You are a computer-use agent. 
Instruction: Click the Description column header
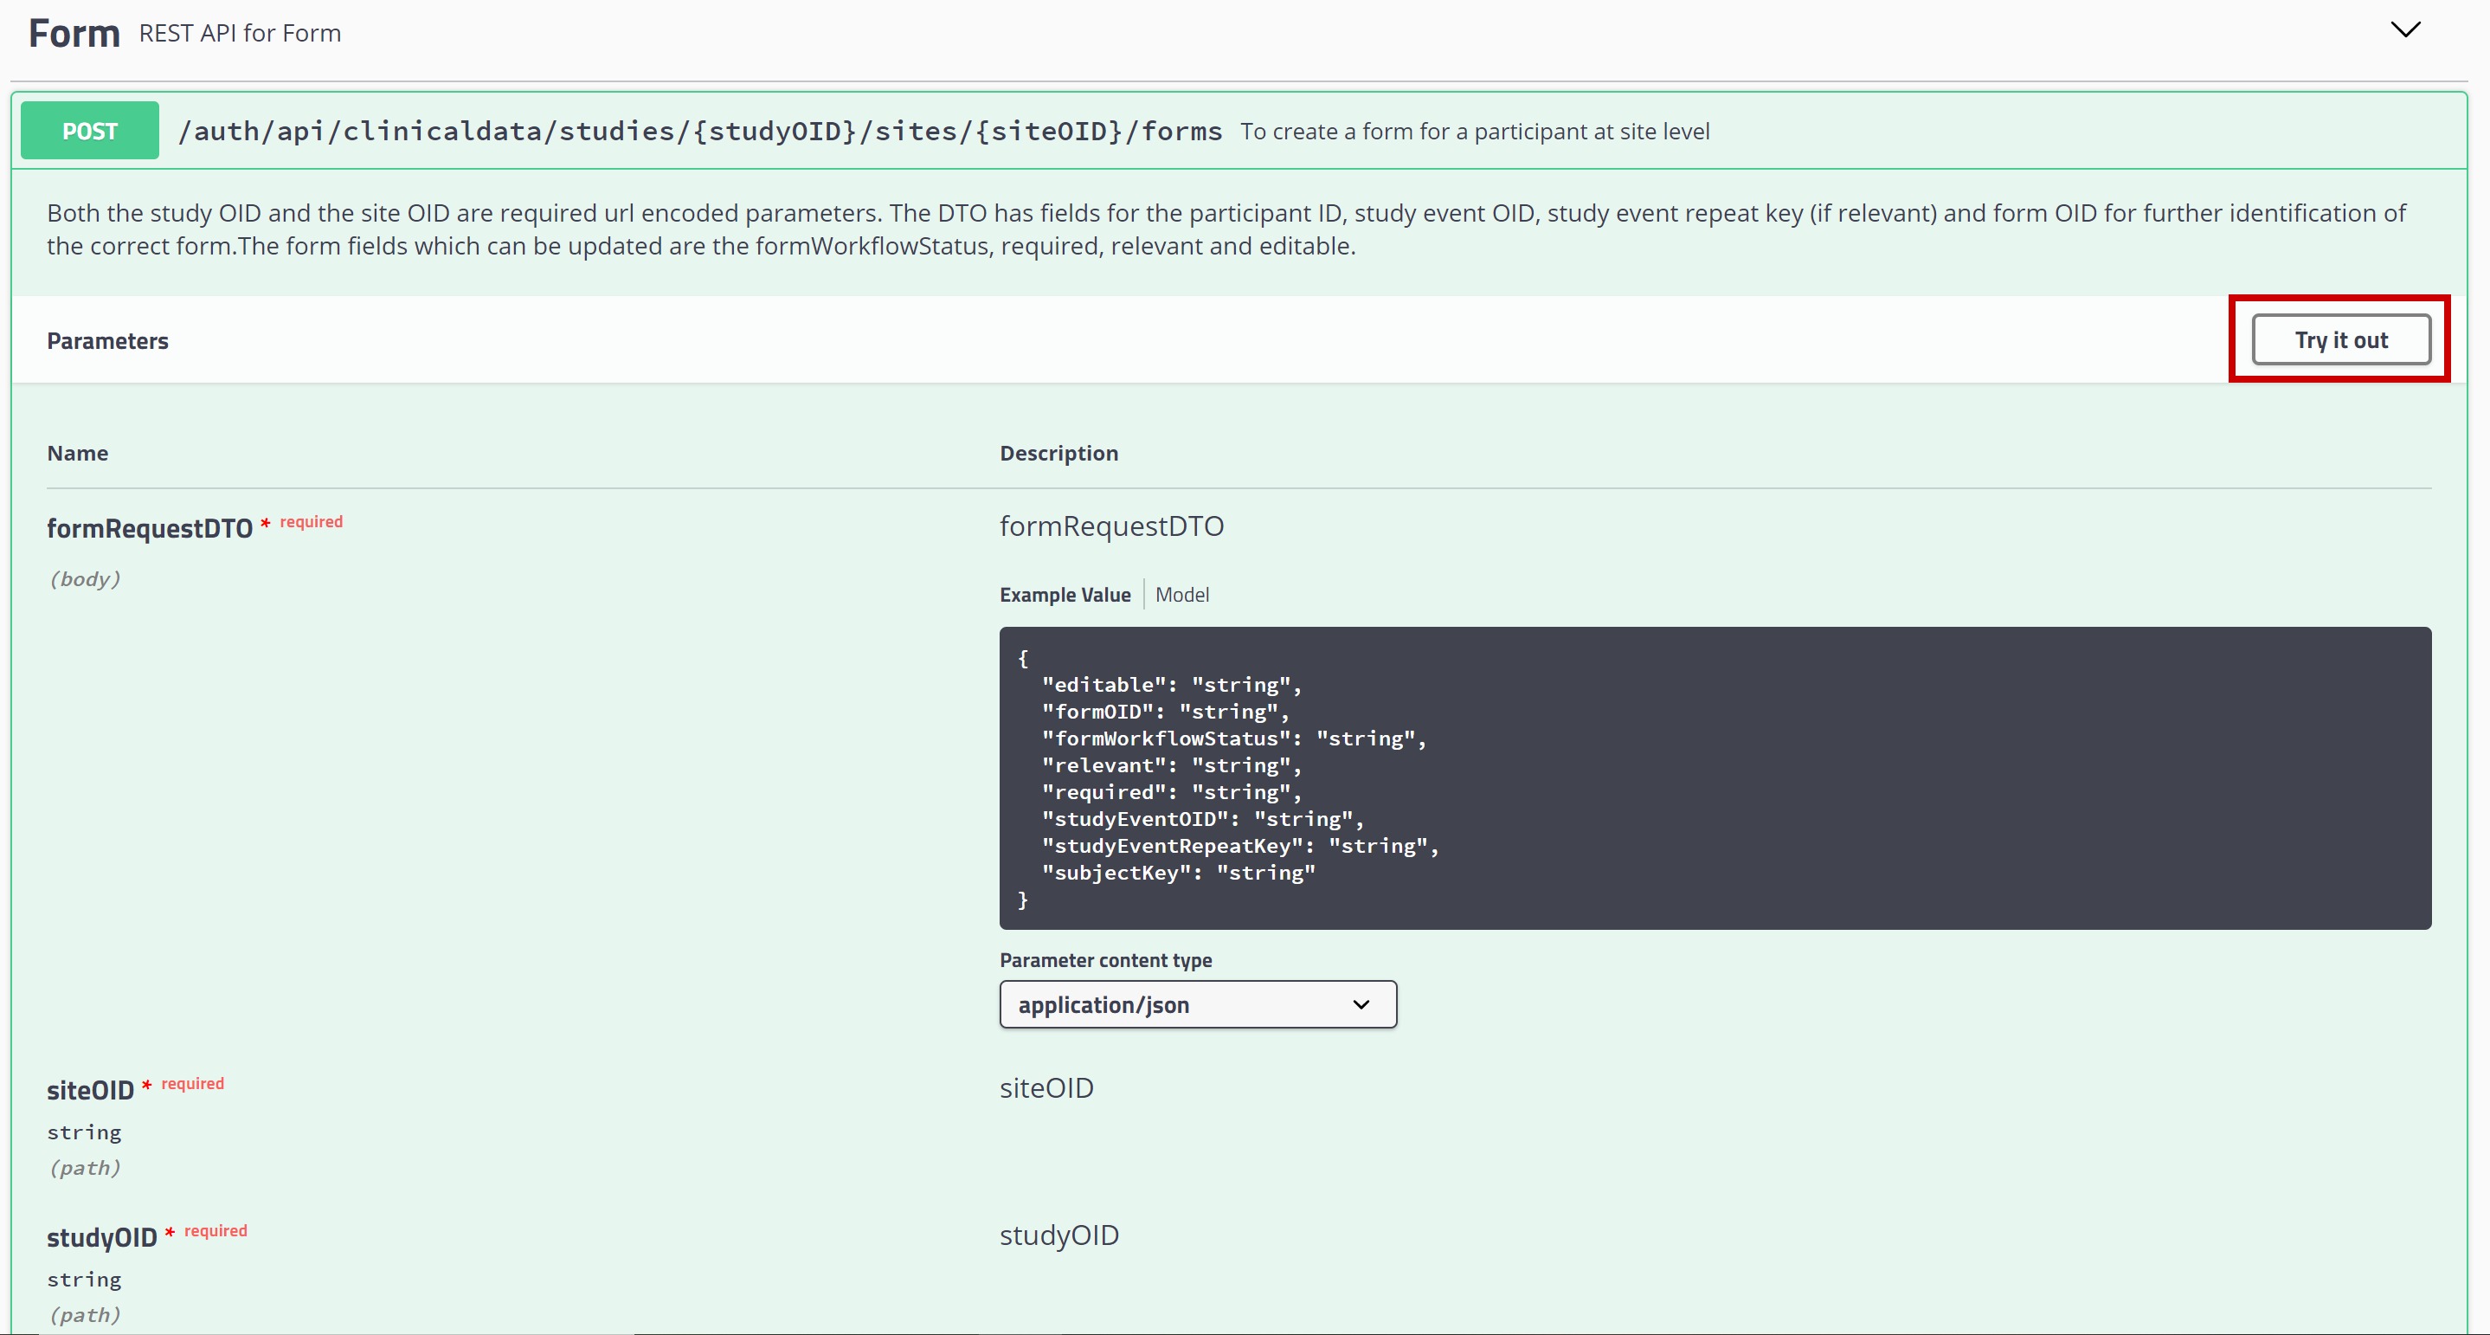pos(1058,453)
